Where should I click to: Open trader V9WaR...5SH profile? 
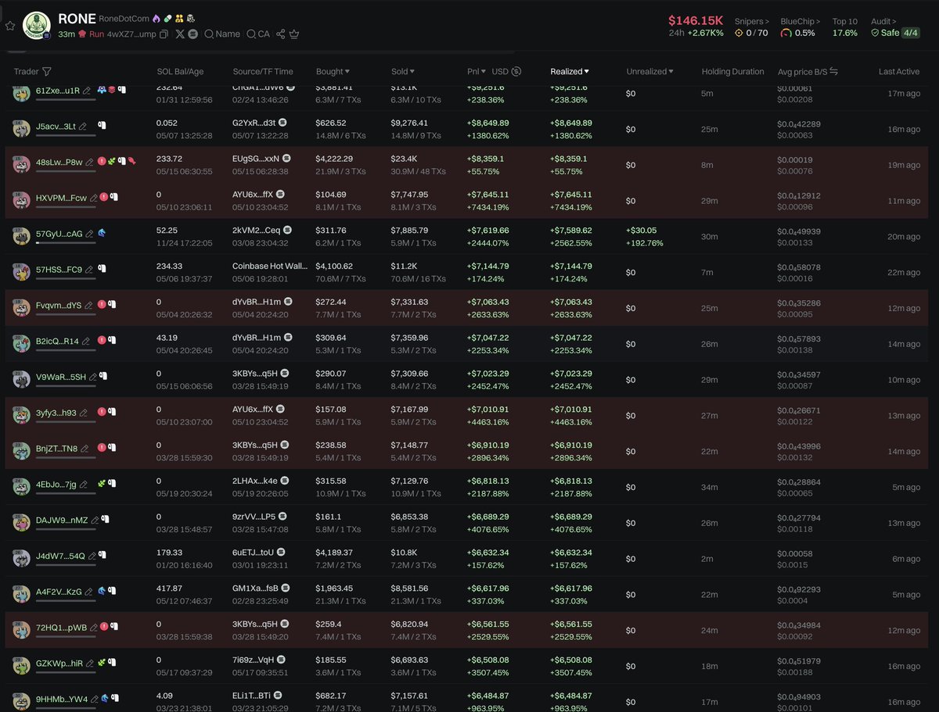61,377
